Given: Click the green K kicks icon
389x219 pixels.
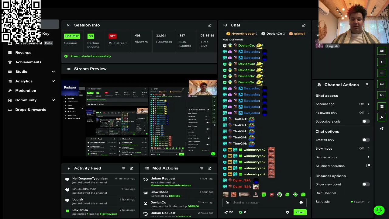Looking at the screenshot, I should [241, 212].
